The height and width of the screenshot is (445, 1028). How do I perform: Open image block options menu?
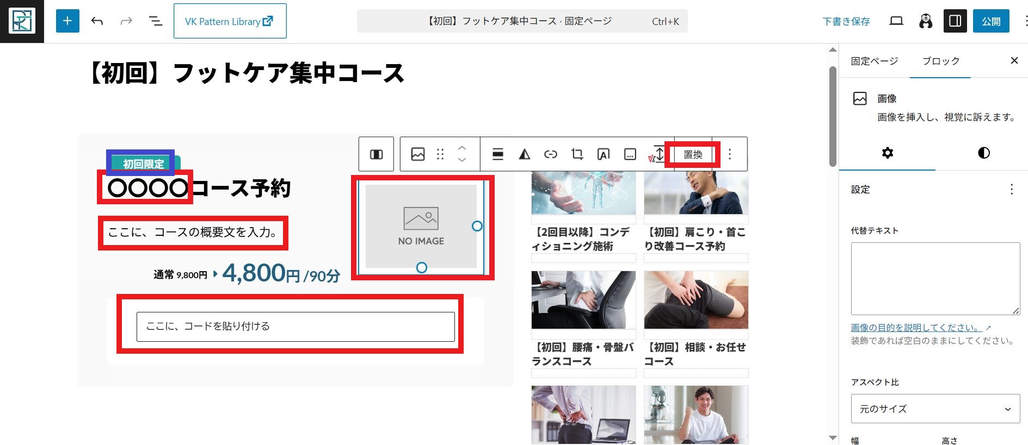click(730, 154)
